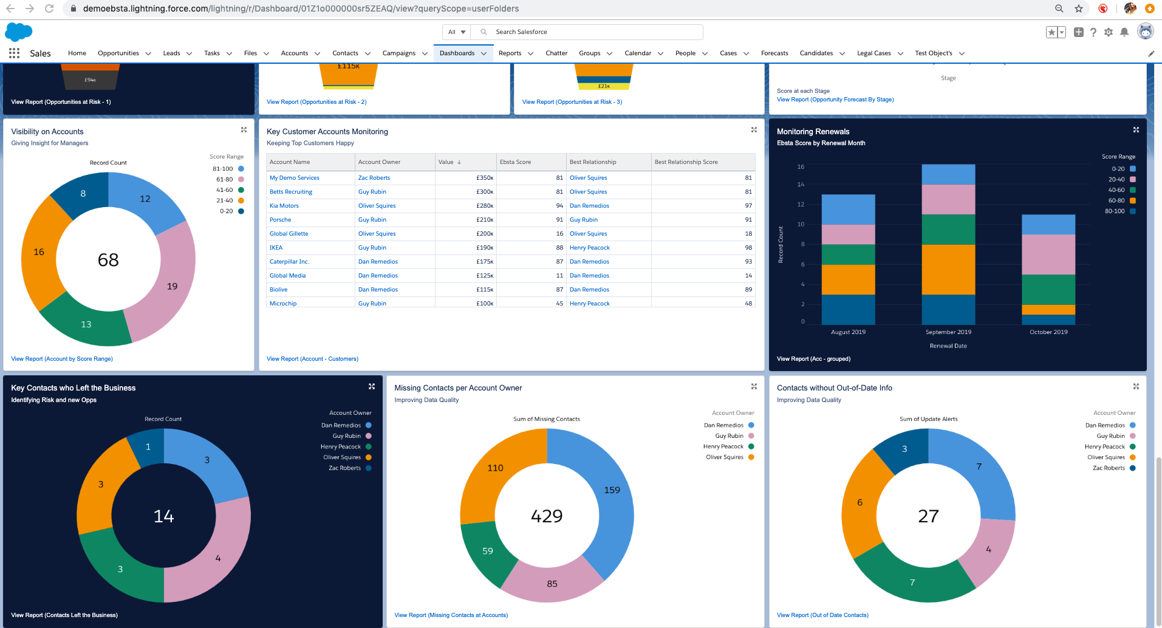Expand the Key Customer Accounts Monitoring widget
Viewport: 1162px width, 628px height.
[754, 130]
